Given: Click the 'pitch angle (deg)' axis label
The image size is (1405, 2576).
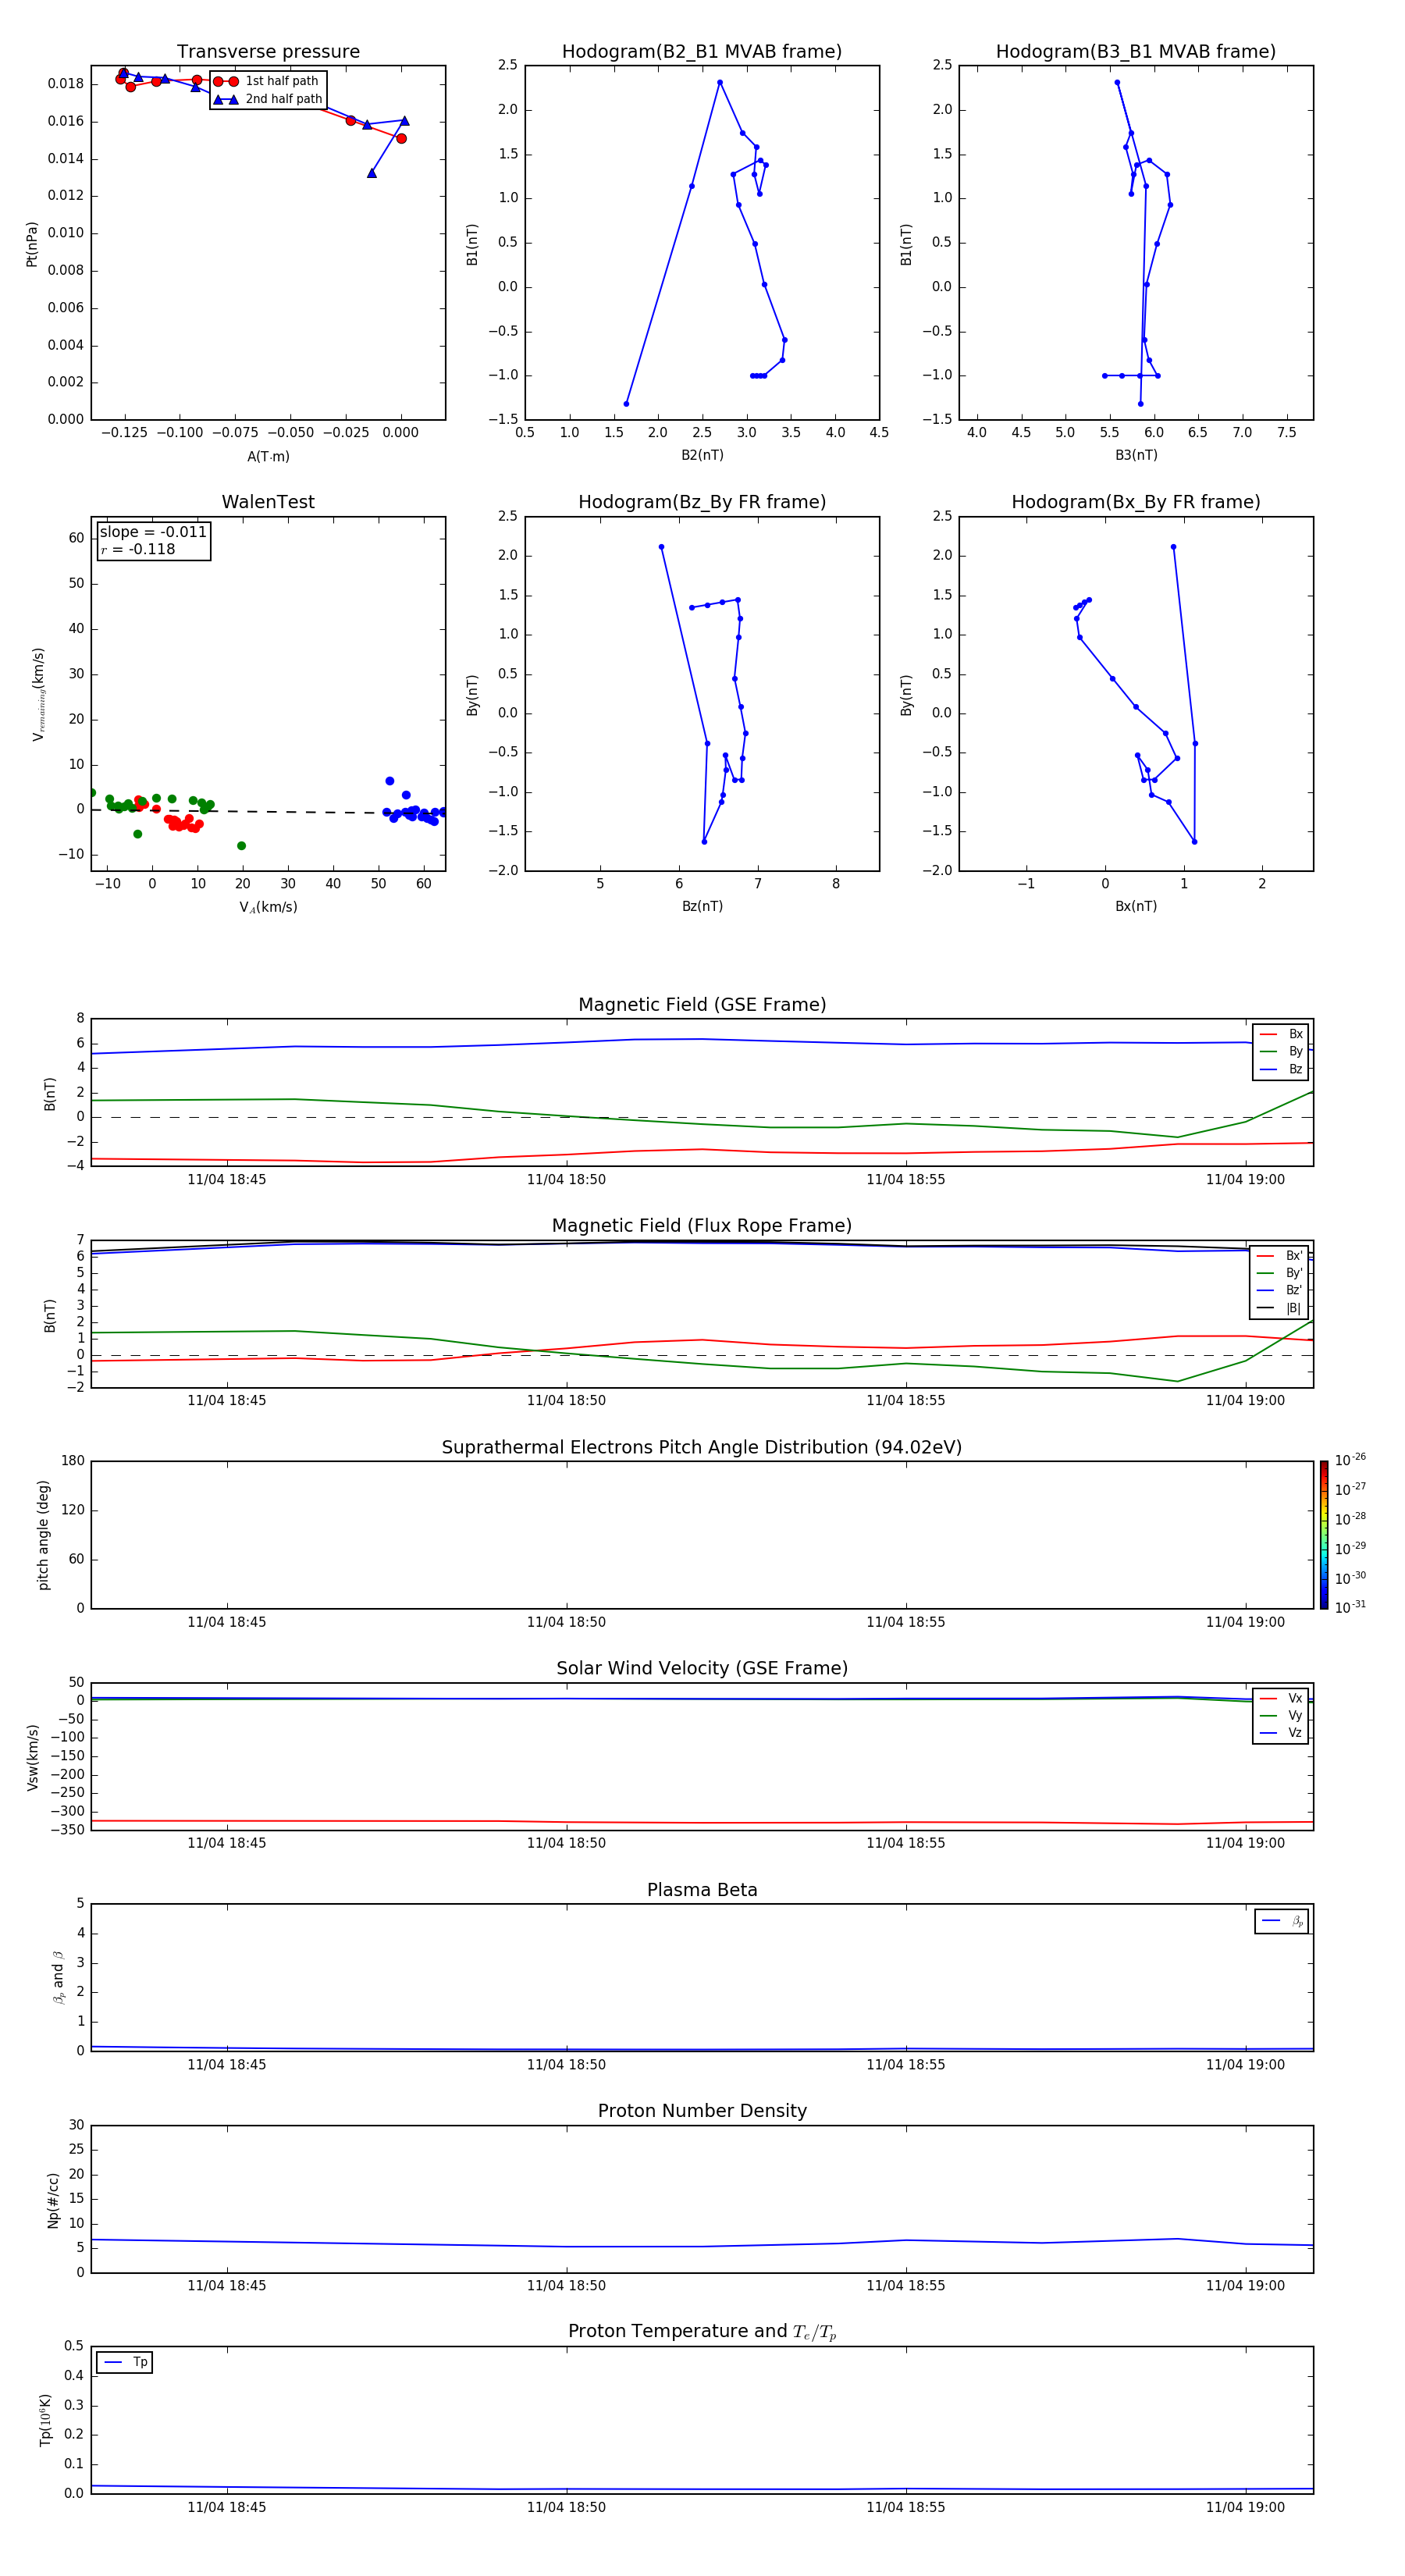Looking at the screenshot, I should coord(43,1535).
